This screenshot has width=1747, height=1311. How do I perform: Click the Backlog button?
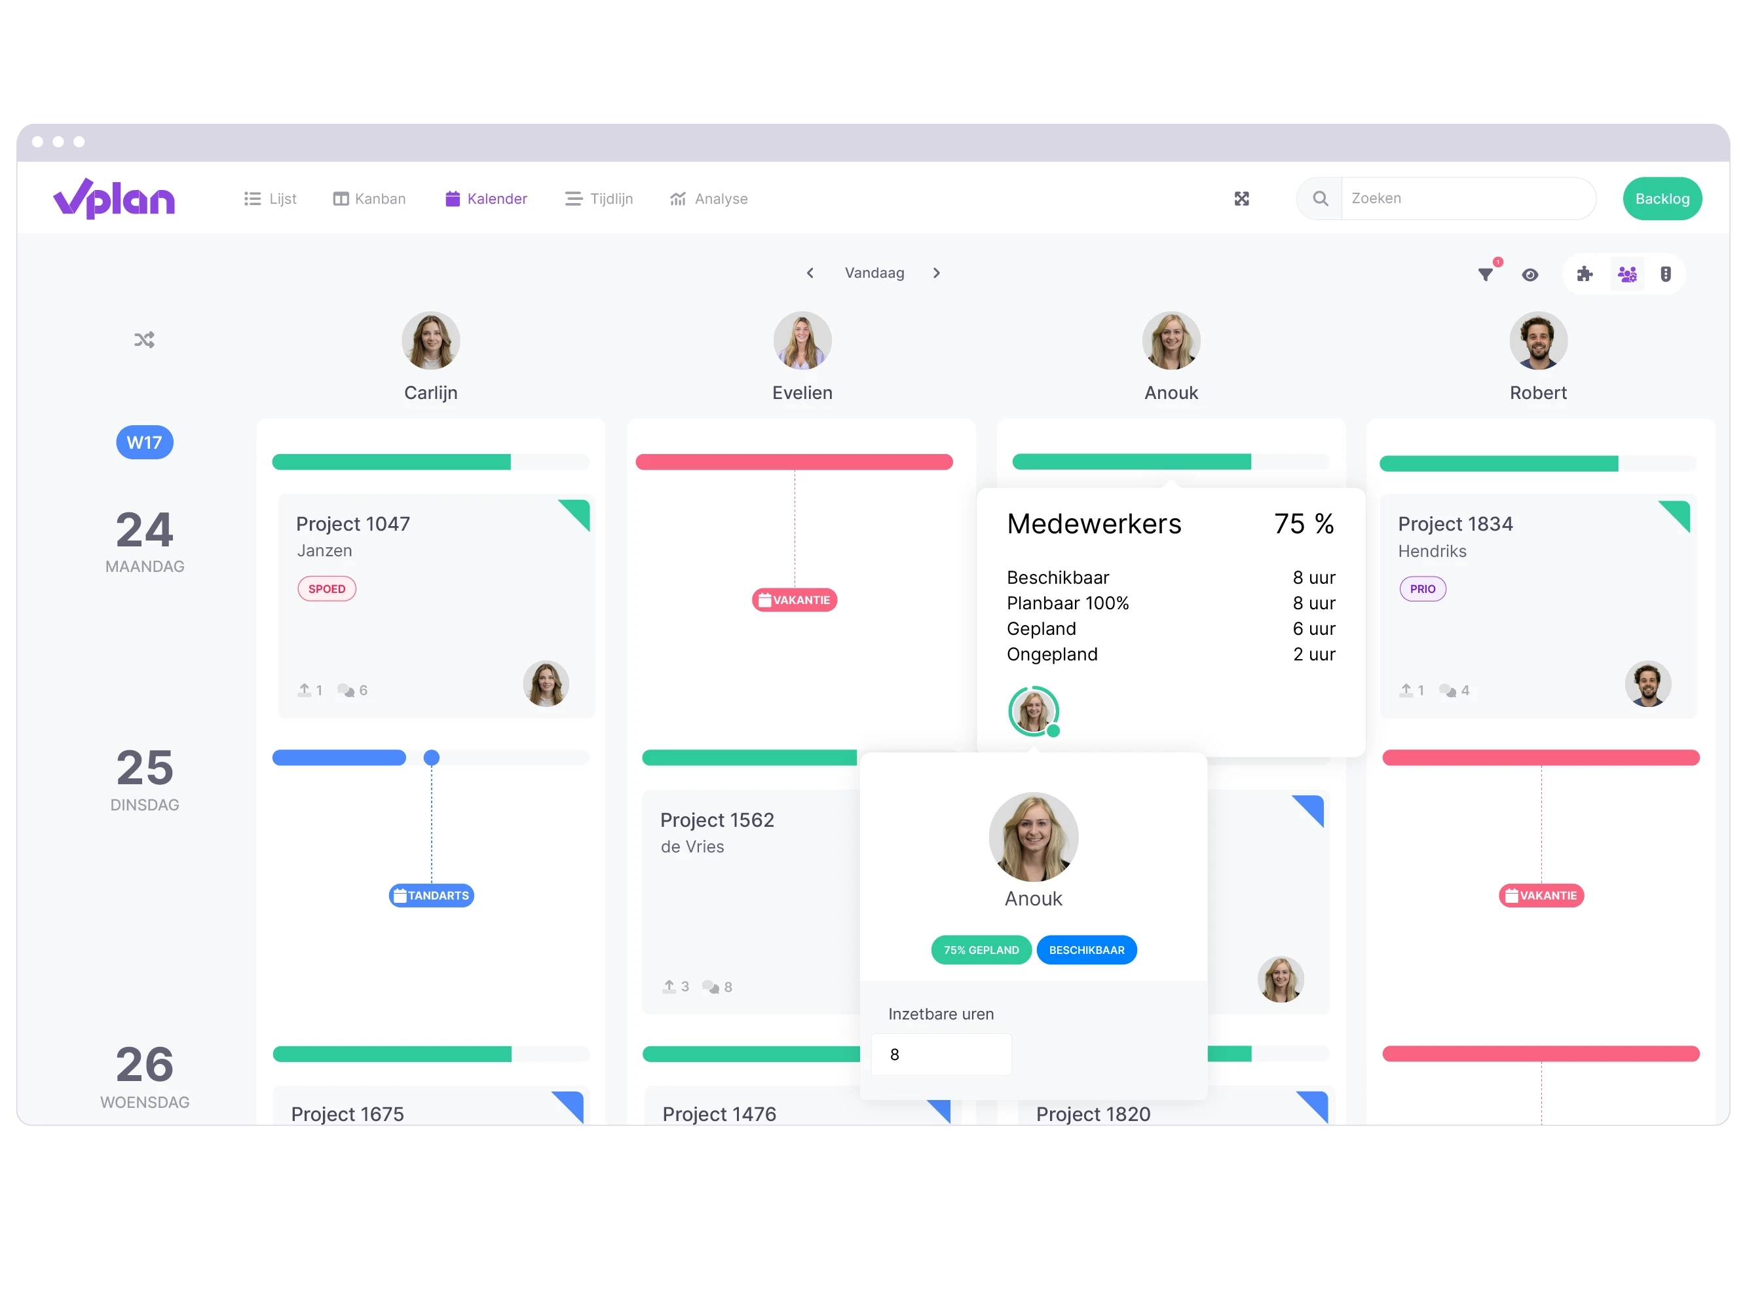pos(1663,197)
